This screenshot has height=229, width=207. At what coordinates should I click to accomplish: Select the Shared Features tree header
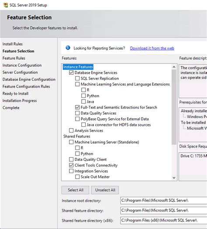pyautogui.click(x=77, y=136)
